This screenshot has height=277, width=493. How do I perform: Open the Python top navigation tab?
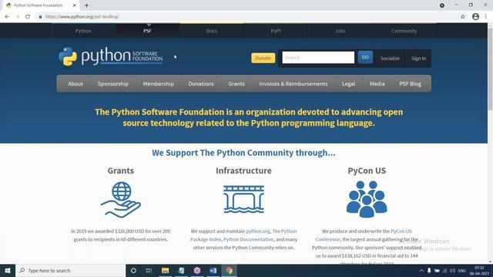[83, 31]
